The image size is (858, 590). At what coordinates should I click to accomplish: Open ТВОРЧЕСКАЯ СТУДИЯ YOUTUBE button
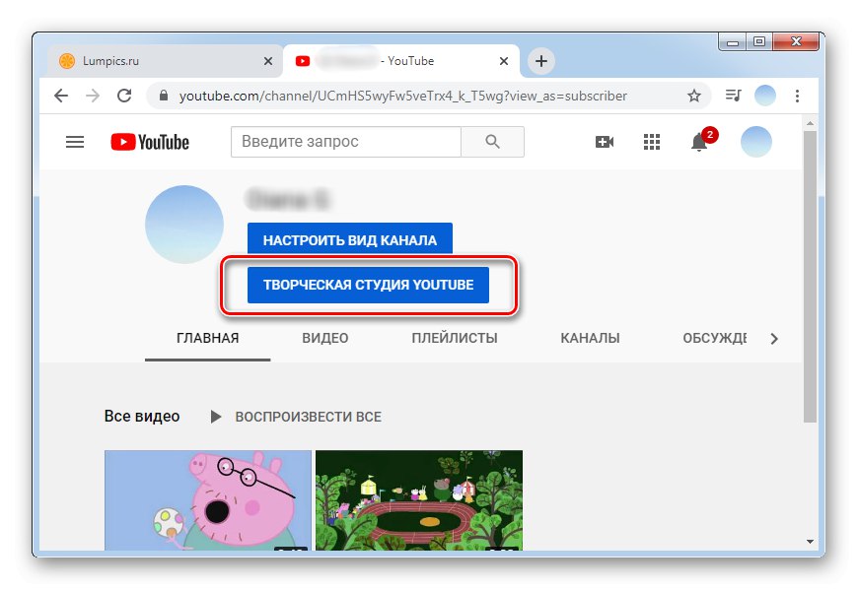[368, 285]
